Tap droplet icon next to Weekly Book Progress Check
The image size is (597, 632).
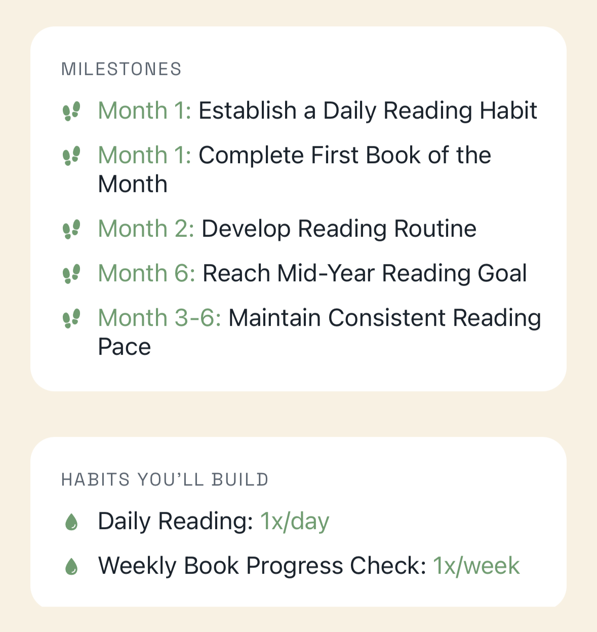click(72, 566)
